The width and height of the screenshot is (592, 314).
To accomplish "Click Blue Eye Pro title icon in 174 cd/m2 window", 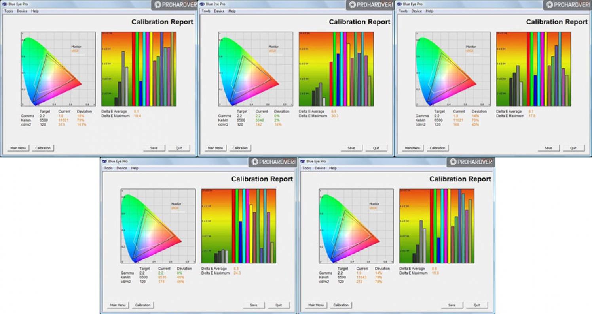I will point(104,161).
